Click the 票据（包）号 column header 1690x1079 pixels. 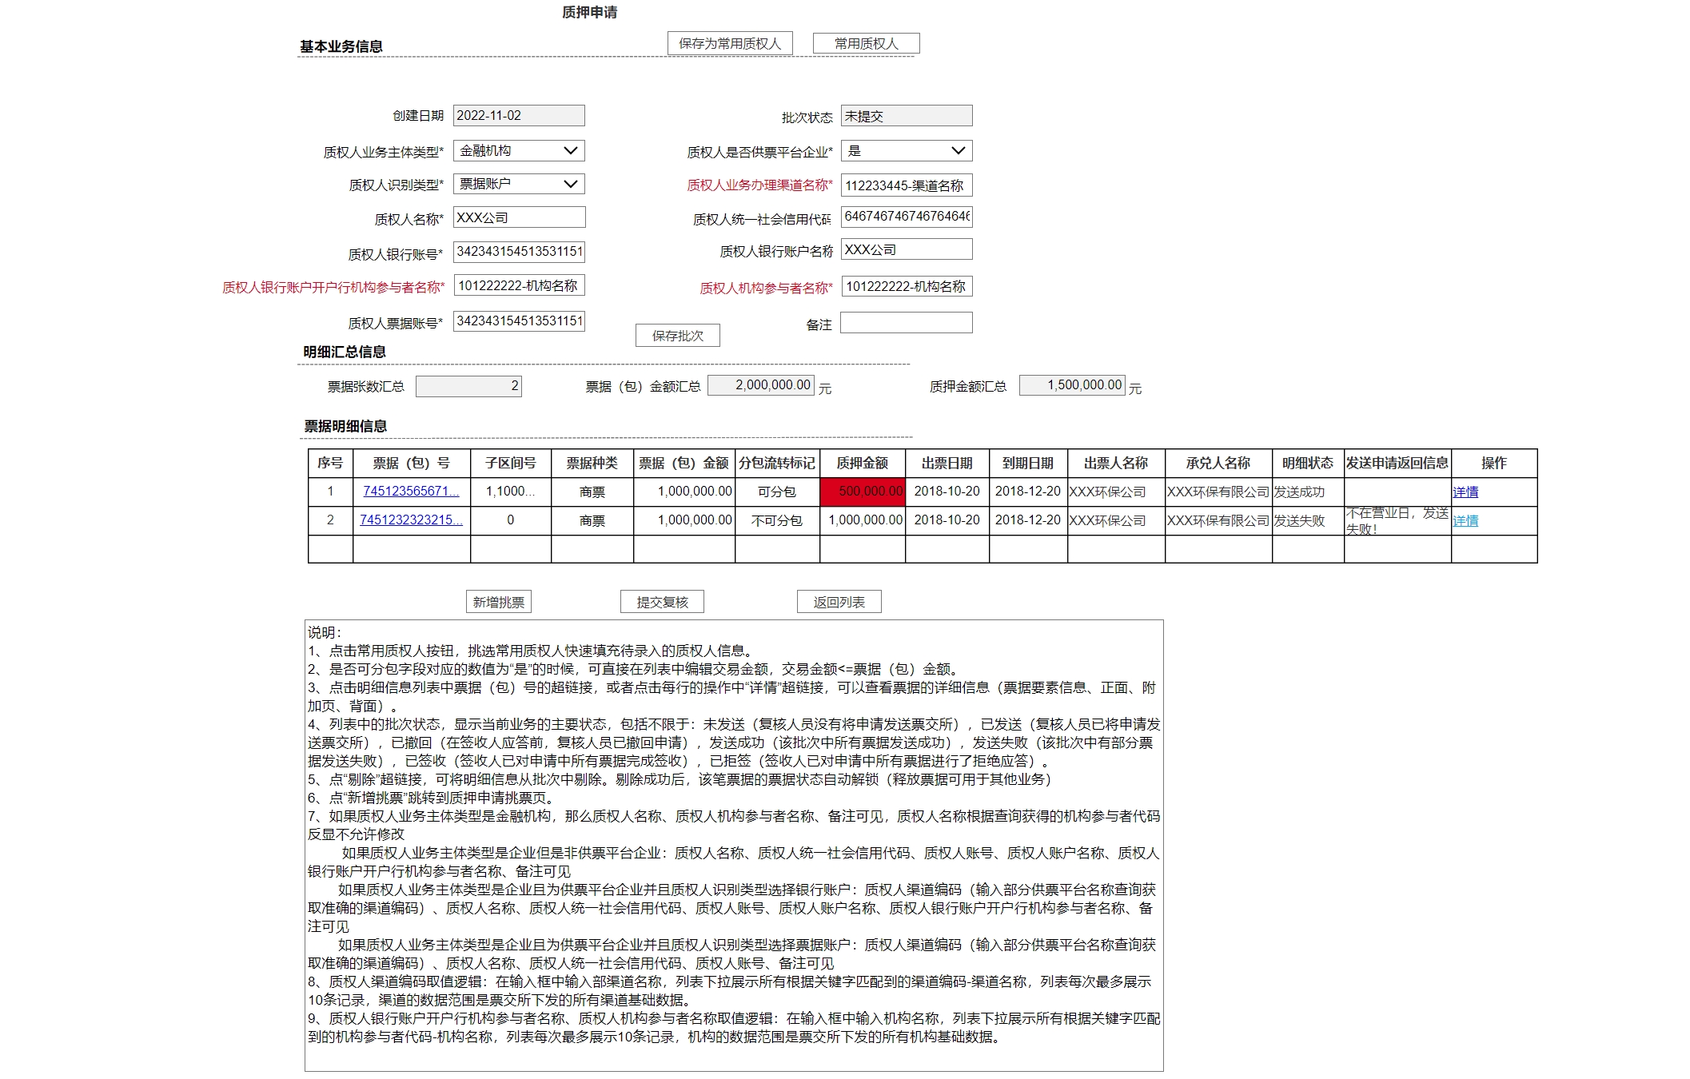(412, 463)
